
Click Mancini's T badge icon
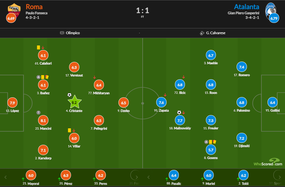point(38,113)
